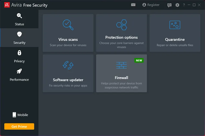The image size is (205, 136).
Task: Click the Security shield checkmark icon
Action: point(19,34)
